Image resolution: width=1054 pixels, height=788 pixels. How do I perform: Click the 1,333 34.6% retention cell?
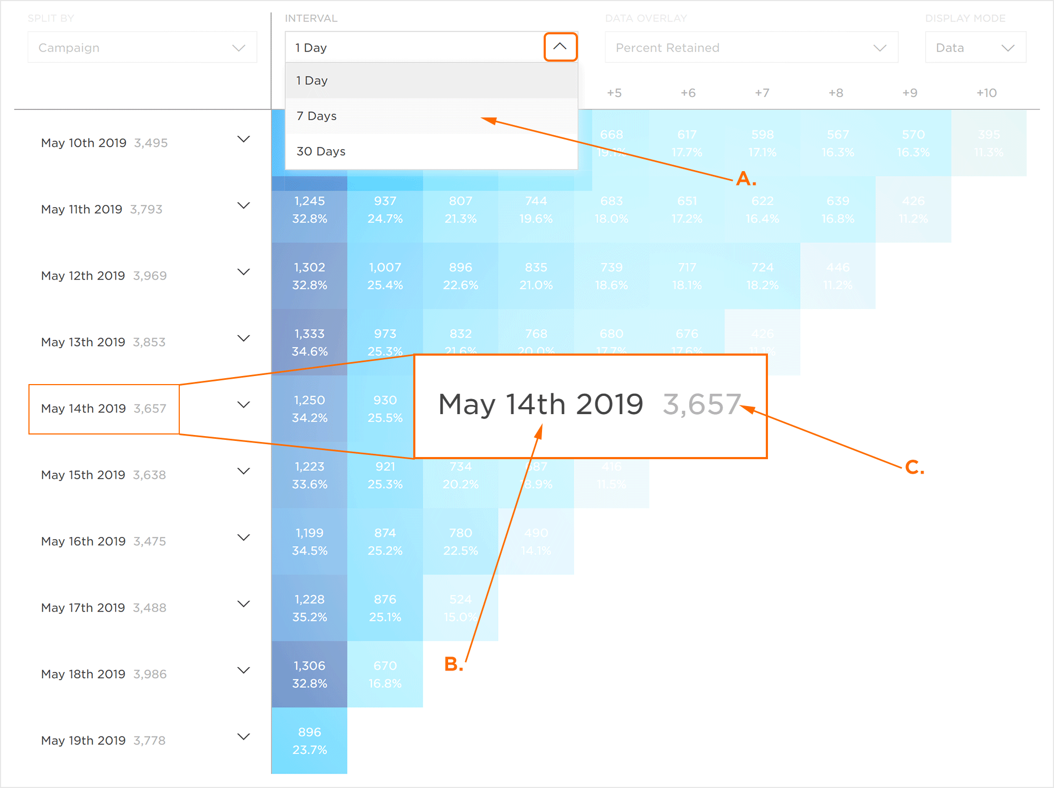(310, 342)
